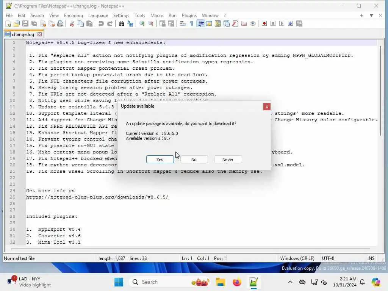Screen dimensions: 388x291
Task: Open the Document List toolbar icon
Action: tap(227, 24)
